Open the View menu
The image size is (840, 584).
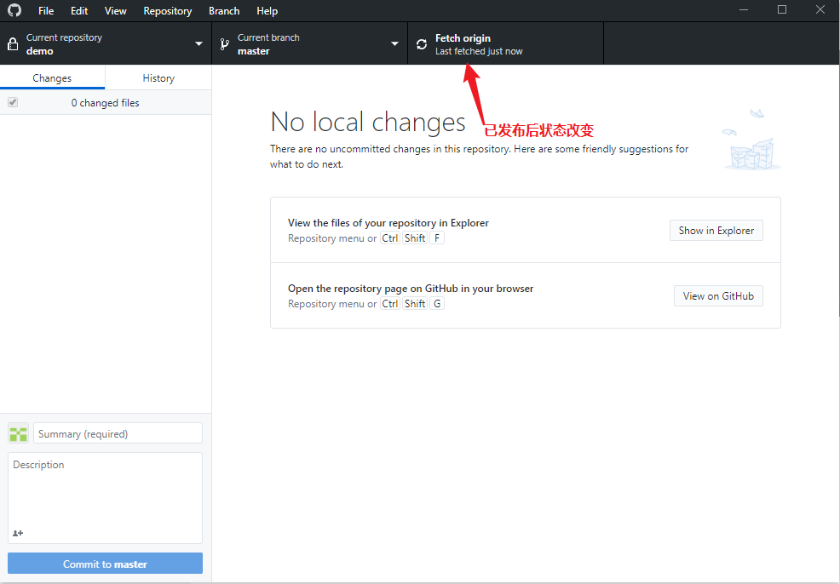[x=115, y=11]
